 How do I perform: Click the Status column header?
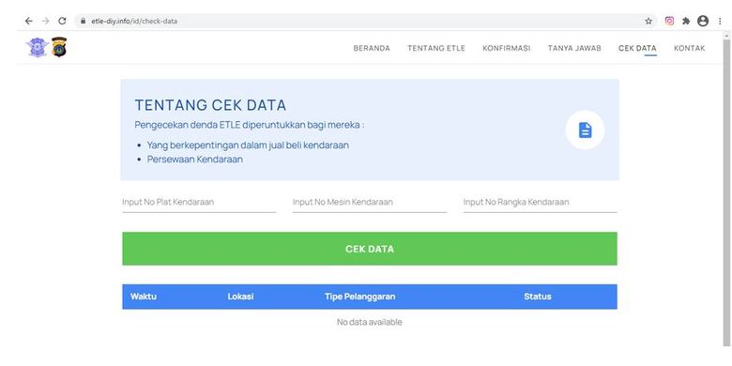(x=538, y=297)
